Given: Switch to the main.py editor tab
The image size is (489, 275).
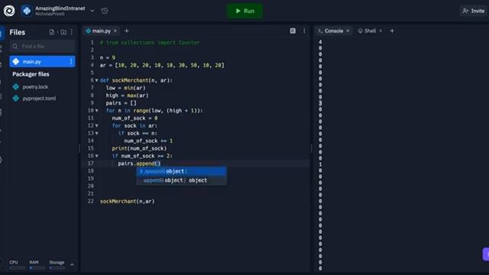Looking at the screenshot, I should 102,31.
